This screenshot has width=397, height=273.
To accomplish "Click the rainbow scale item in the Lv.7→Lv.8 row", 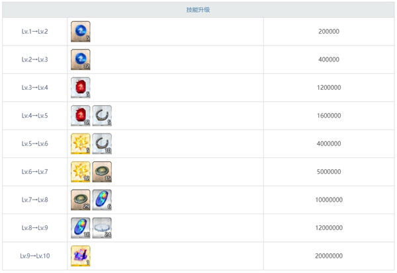I will pos(102,200).
